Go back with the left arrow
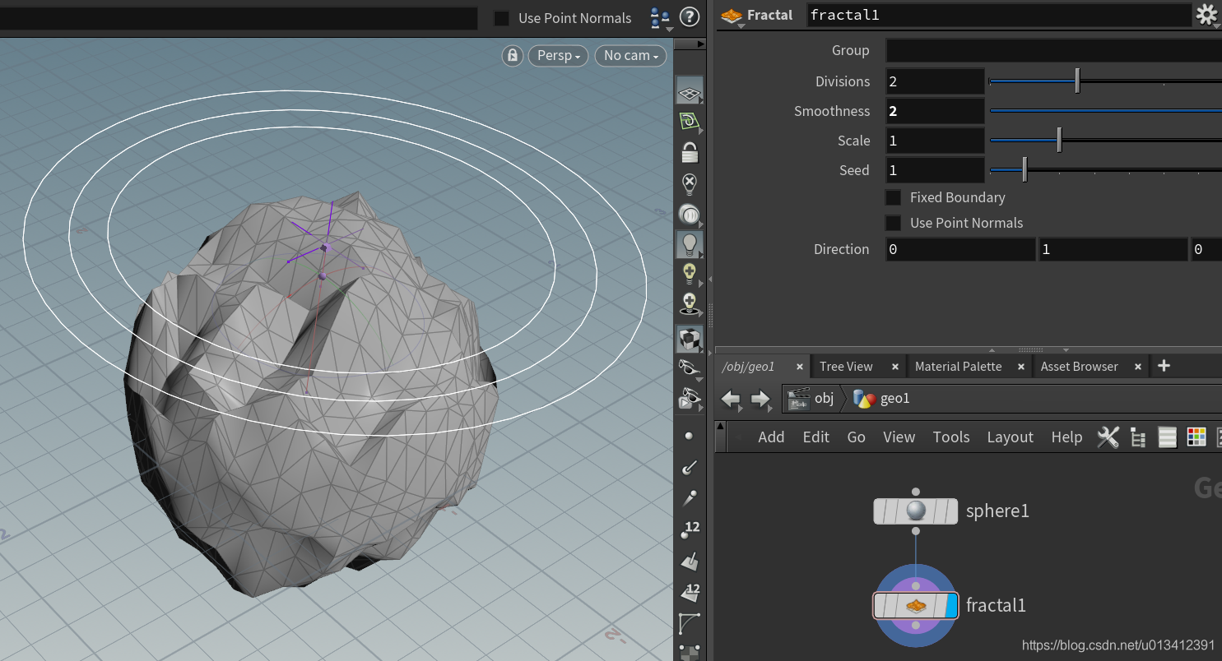This screenshot has width=1222, height=661. click(x=732, y=400)
